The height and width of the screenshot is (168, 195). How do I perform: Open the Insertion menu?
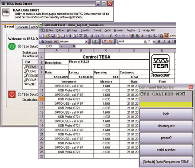85,30
